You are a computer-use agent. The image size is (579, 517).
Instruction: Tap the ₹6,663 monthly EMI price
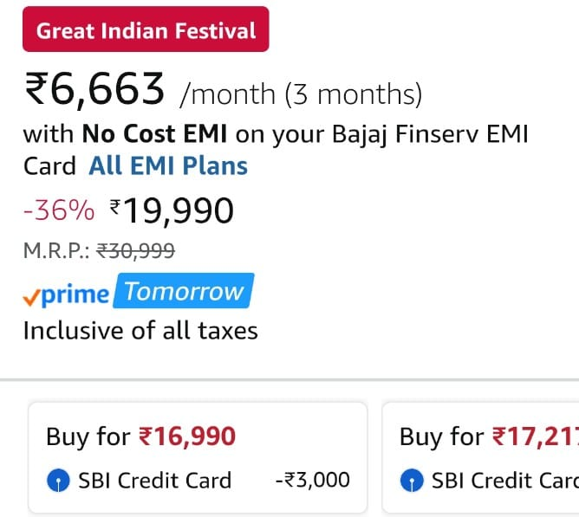tap(94, 89)
